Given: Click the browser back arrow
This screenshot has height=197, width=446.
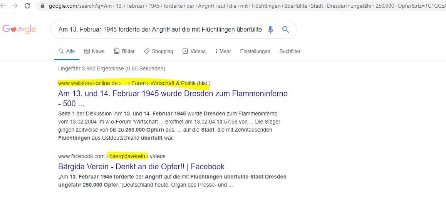Looking at the screenshot, I should (2, 6).
